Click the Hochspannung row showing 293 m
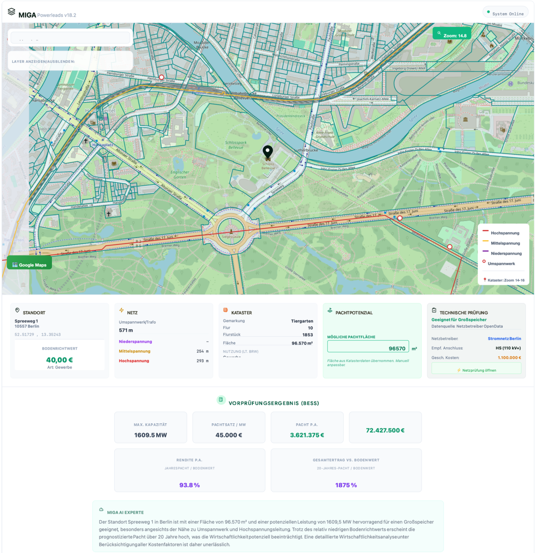Image resolution: width=536 pixels, height=553 pixels. [164, 361]
